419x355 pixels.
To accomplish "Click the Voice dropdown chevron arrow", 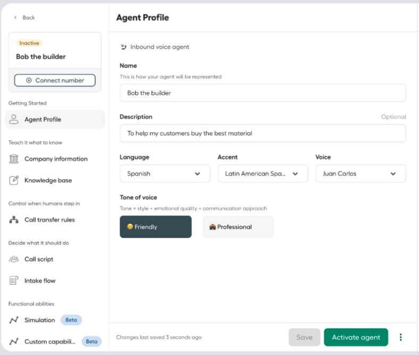I will click(x=393, y=174).
